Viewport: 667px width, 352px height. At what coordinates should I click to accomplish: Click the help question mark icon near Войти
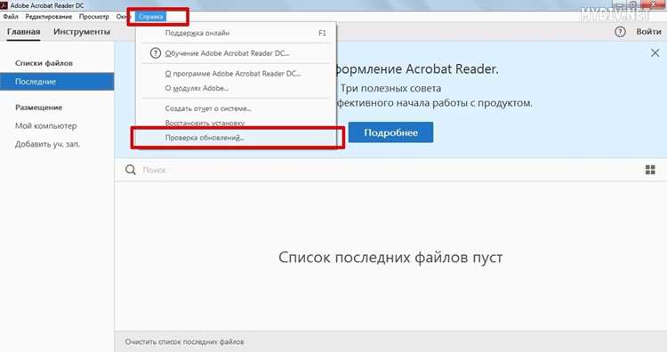point(620,32)
